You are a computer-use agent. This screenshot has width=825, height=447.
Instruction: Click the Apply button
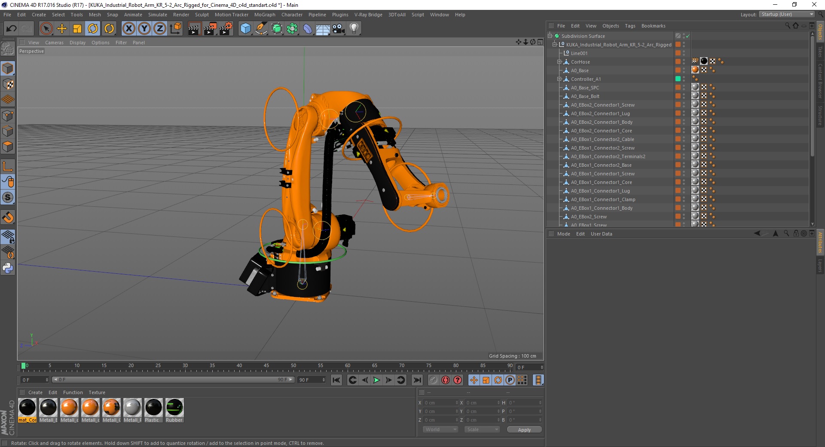524,429
